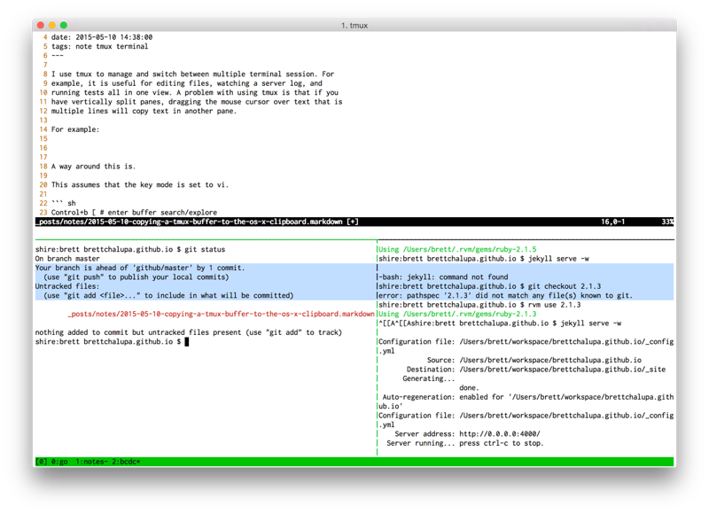Click the 'Source:' path line in right pane

click(x=534, y=360)
